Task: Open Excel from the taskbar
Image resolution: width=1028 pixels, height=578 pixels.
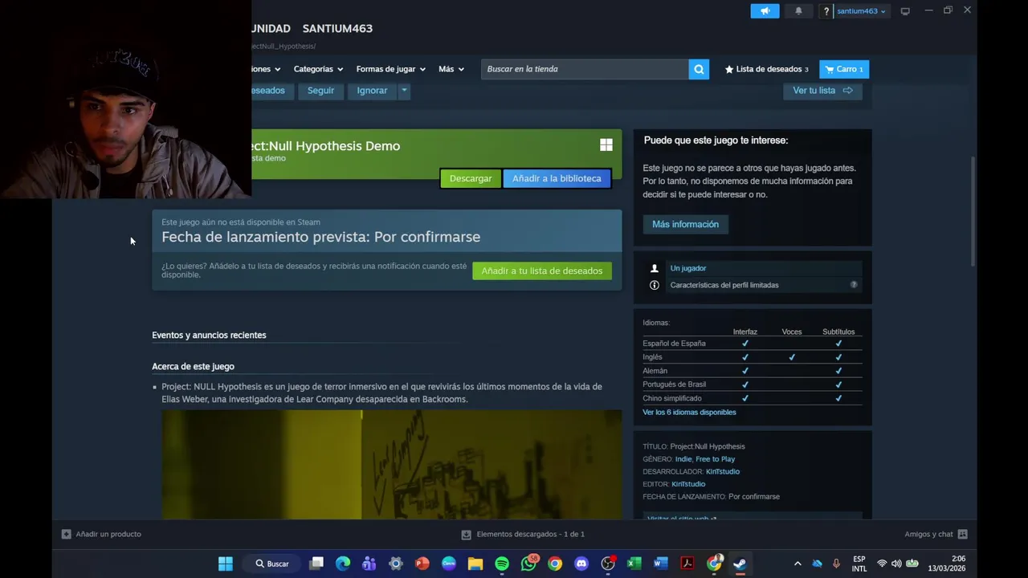Action: (x=634, y=564)
